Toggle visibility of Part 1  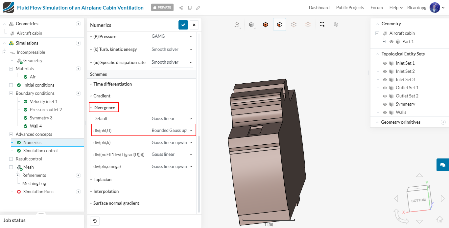[x=391, y=42]
